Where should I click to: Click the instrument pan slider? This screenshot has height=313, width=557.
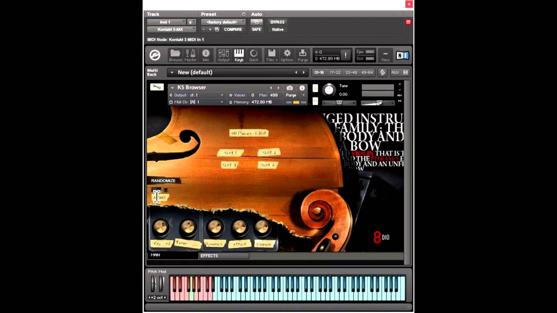coord(339,103)
